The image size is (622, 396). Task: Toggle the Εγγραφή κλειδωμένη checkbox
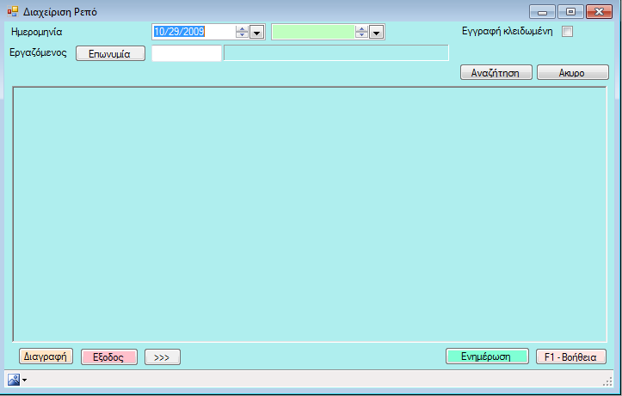click(x=567, y=32)
